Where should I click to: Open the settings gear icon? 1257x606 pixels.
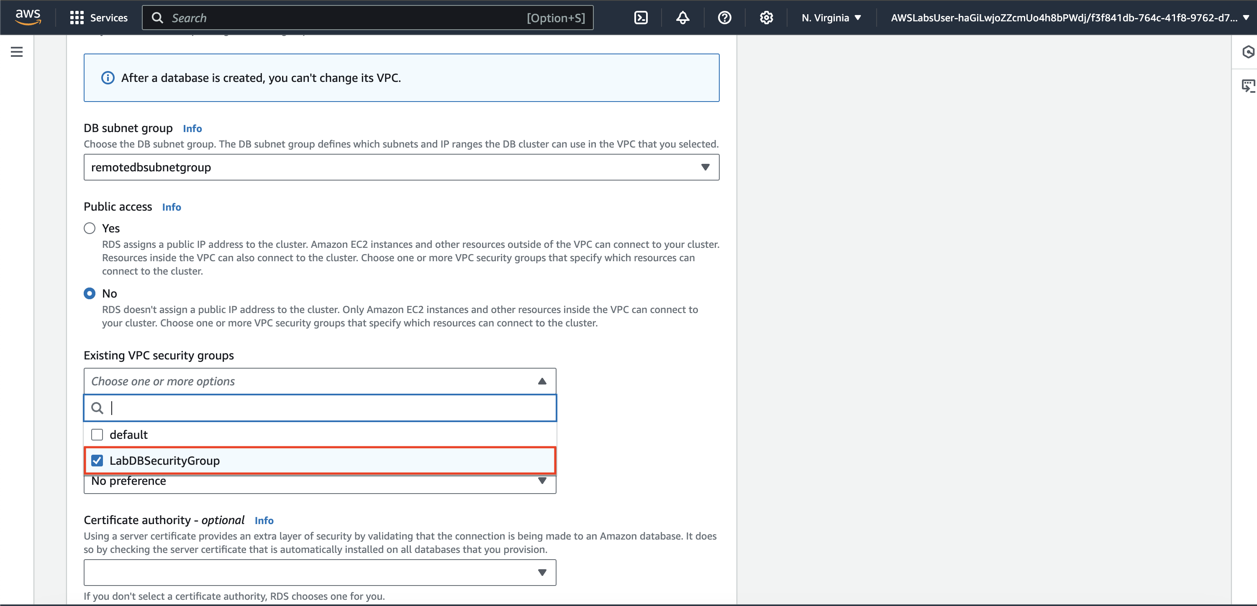pos(766,18)
